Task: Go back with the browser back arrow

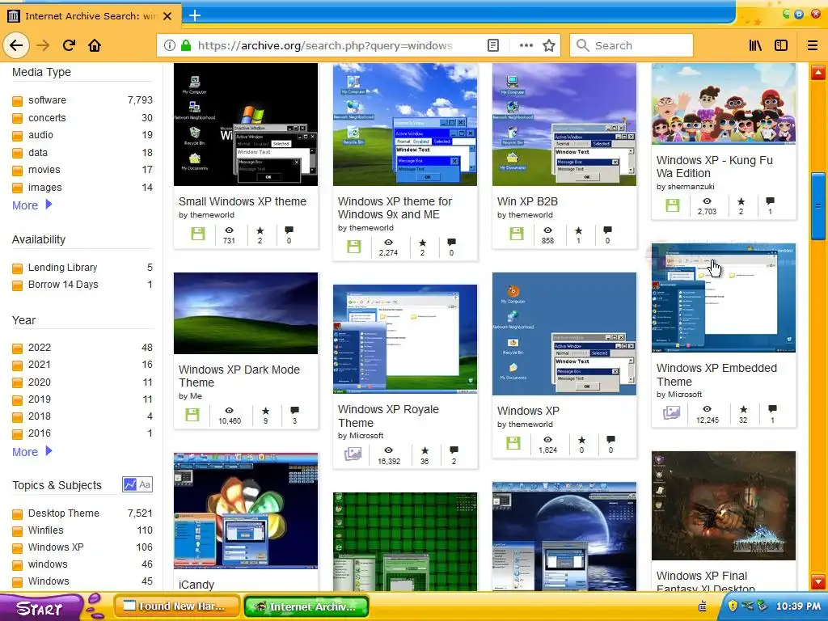Action: click(x=16, y=45)
